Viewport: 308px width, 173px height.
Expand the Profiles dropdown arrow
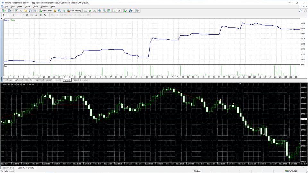pyautogui.click(x=12, y=11)
